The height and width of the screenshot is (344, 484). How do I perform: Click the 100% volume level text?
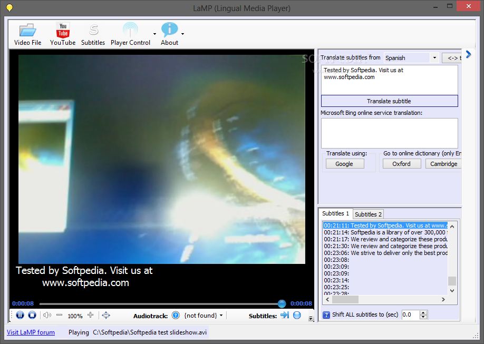click(75, 316)
